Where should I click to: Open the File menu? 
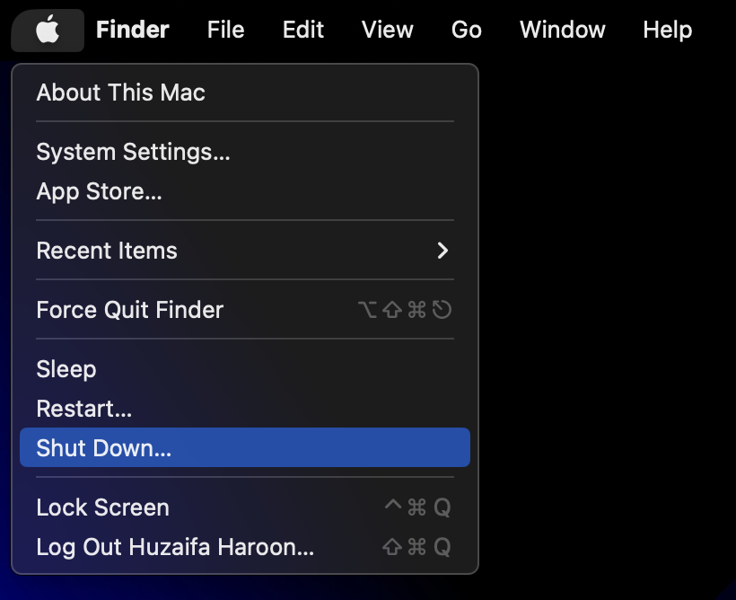tap(225, 31)
